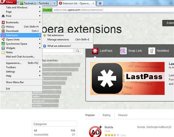Select the Newest sorting tab
This screenshot has width=174, height=137.
tap(123, 115)
